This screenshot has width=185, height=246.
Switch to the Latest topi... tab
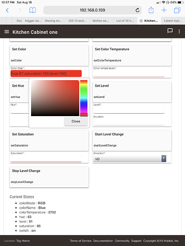coord(173,21)
